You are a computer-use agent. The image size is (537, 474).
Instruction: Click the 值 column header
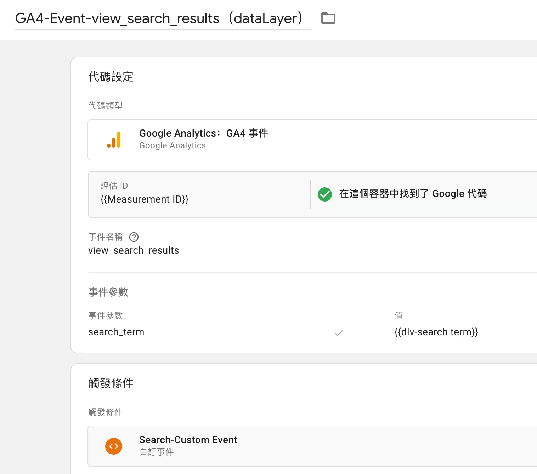pos(398,316)
